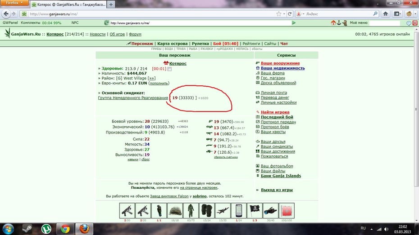Click the red power icon in GWPanel
This screenshot has width=419, height=235.
click(x=415, y=23)
